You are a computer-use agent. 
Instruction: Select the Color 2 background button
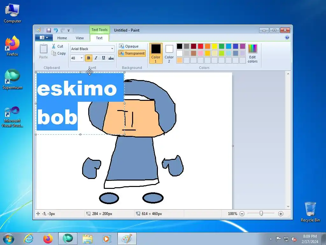(x=169, y=53)
